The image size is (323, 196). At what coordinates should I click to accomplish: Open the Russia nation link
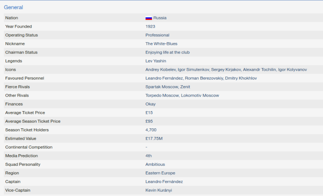point(160,18)
